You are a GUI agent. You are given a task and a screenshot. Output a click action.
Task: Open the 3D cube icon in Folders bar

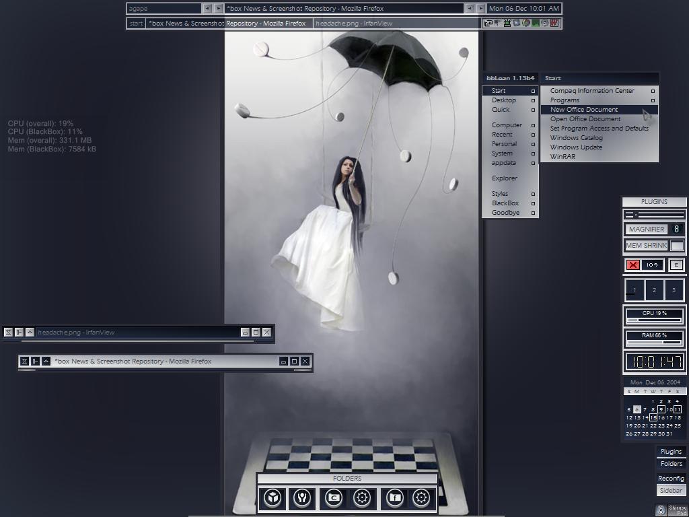coord(273,498)
